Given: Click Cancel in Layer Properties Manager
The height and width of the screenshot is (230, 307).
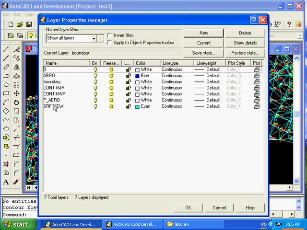Looking at the screenshot, I should pos(219,207).
